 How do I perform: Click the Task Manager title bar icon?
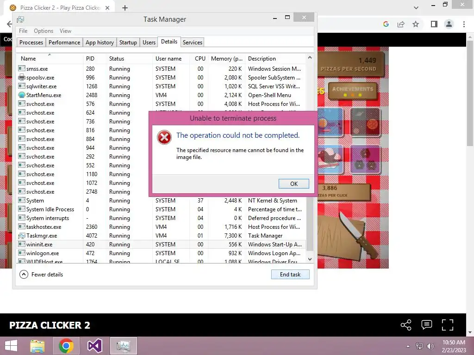20,19
